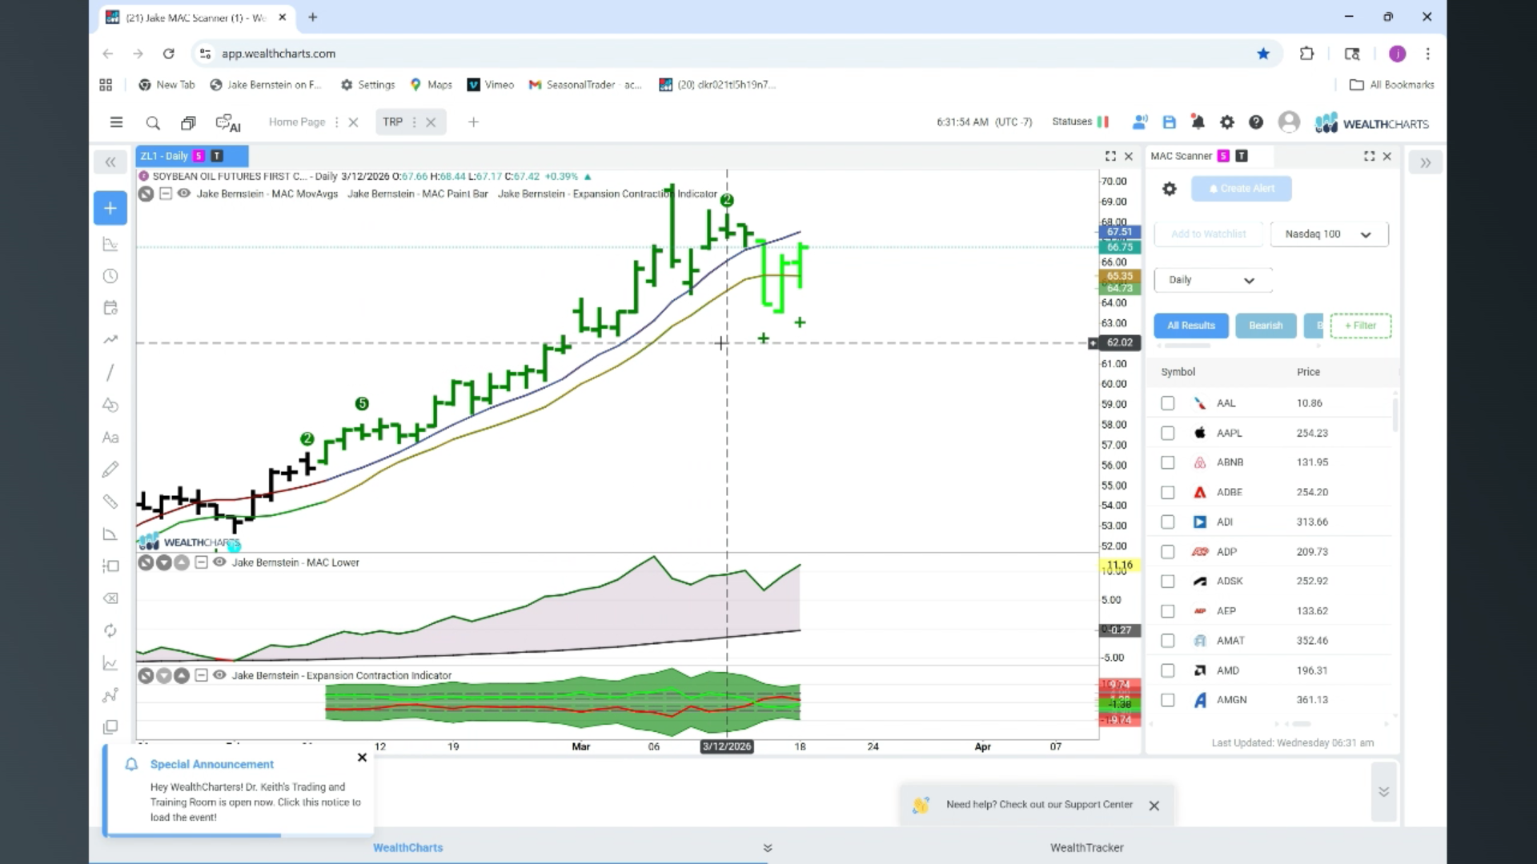The image size is (1537, 864).
Task: Dismiss the Special Announcement notification
Action: tap(362, 758)
